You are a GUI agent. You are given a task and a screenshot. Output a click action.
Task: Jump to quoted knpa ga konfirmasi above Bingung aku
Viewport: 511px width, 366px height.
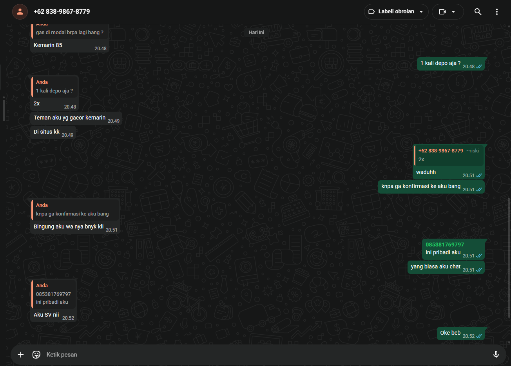pyautogui.click(x=75, y=210)
